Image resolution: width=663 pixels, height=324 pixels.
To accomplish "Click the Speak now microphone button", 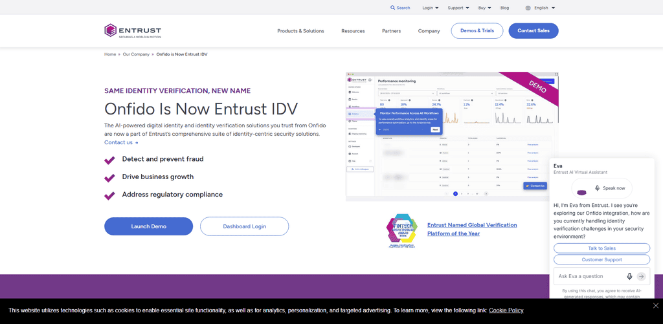I will pos(601,188).
